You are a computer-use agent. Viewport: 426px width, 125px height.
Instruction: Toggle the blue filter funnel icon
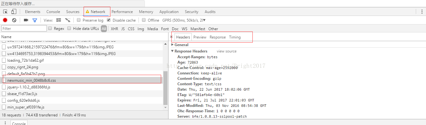(35, 20)
